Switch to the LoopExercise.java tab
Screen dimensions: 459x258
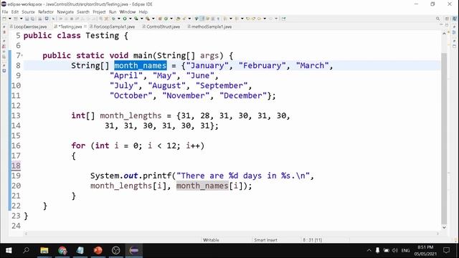(x=29, y=27)
